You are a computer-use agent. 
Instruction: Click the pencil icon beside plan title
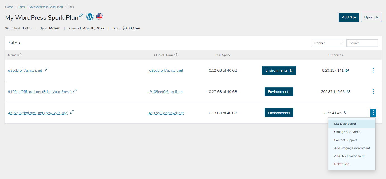[81, 15]
